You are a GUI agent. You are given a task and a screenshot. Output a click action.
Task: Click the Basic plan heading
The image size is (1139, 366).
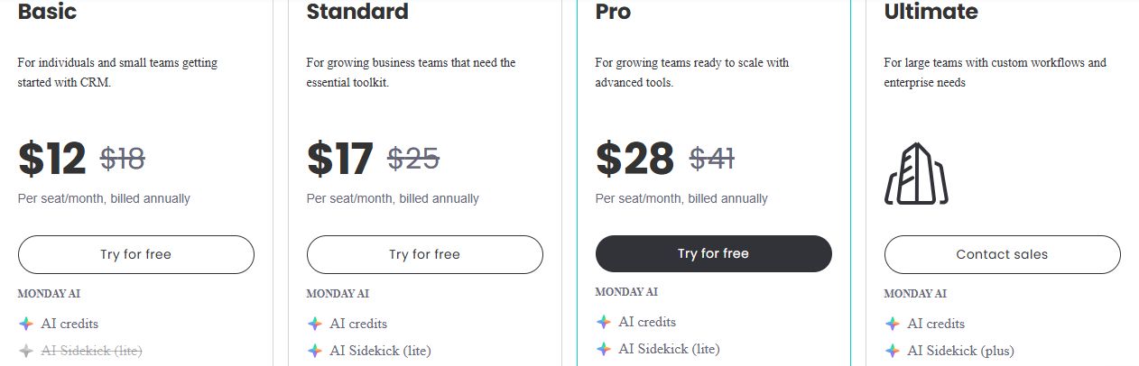(47, 12)
